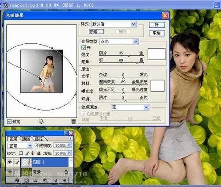Click the light center handle in the preview

pos(38,76)
